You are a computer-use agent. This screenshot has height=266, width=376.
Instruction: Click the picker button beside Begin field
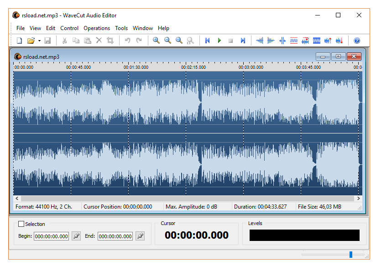click(76, 236)
